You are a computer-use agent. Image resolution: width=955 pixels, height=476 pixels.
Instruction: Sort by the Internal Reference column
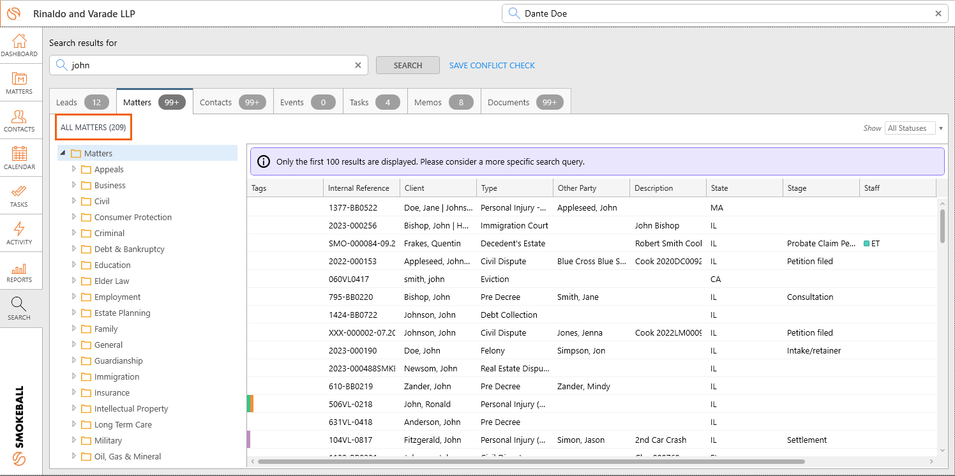[362, 188]
